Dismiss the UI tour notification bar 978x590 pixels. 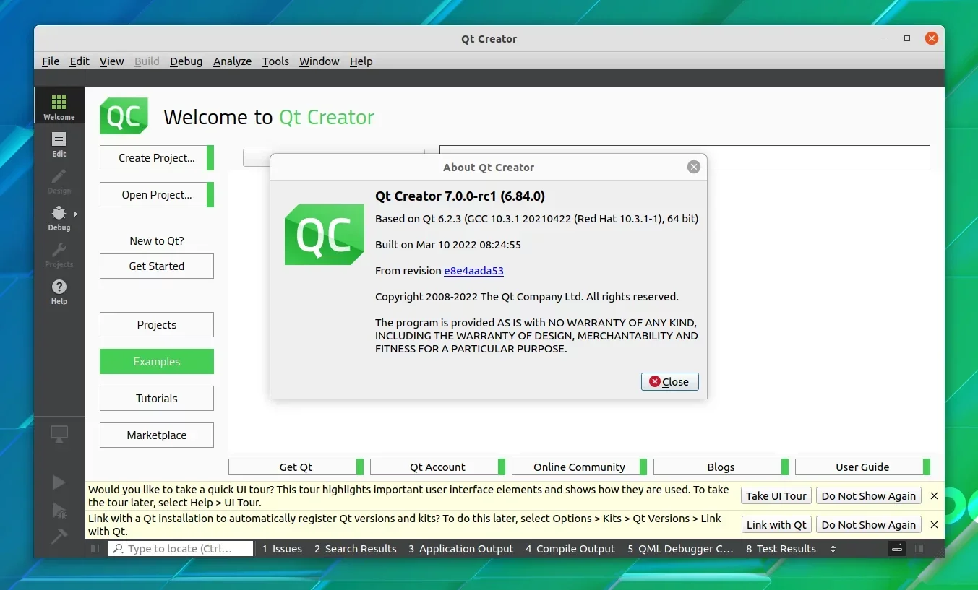(934, 495)
